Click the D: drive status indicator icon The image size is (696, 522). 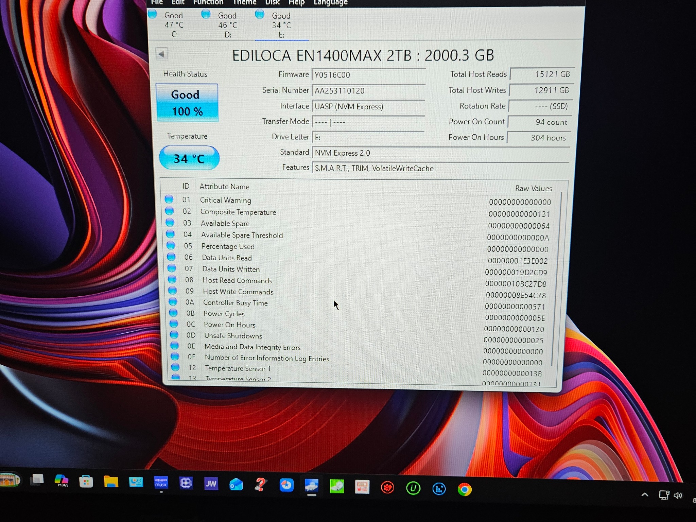pyautogui.click(x=206, y=14)
